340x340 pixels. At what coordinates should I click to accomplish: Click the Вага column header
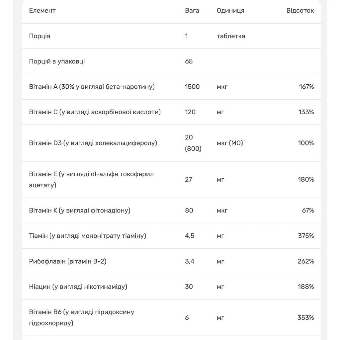pos(192,10)
